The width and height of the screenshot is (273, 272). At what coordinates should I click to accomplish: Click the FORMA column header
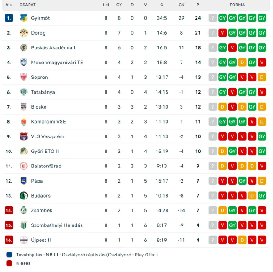coord(237,5)
